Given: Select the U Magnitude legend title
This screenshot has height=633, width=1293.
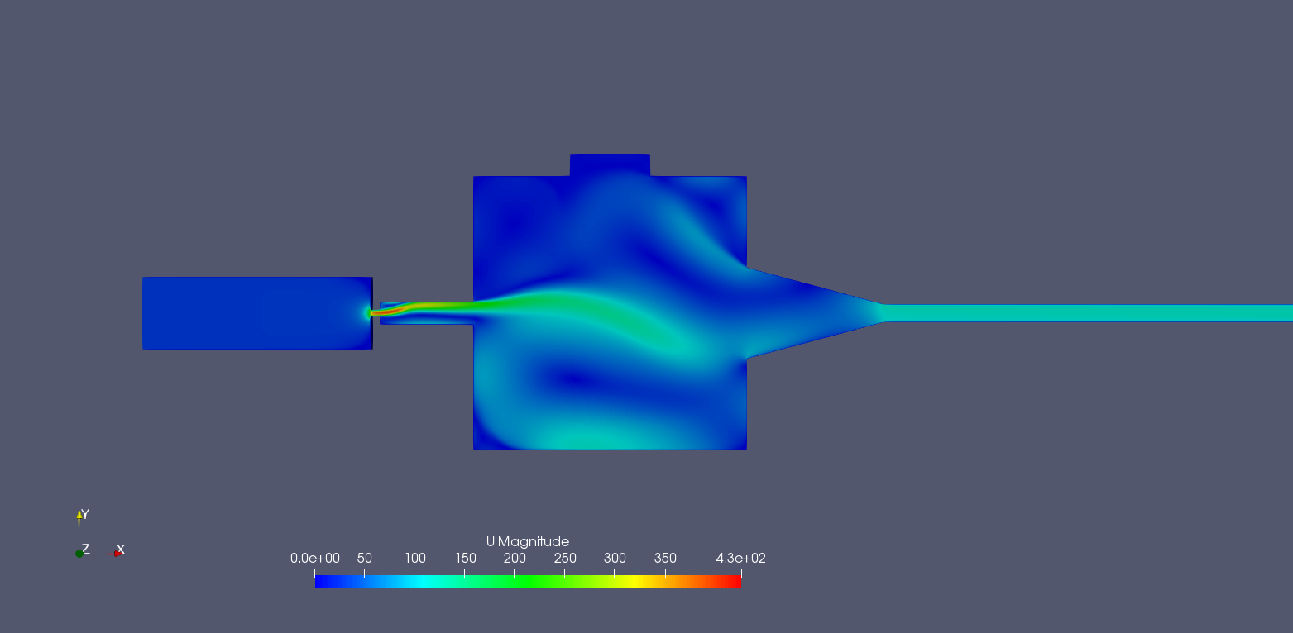Looking at the screenshot, I should (x=528, y=541).
